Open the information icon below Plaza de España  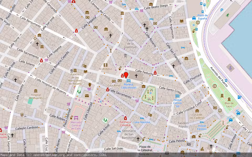coord(198,23)
